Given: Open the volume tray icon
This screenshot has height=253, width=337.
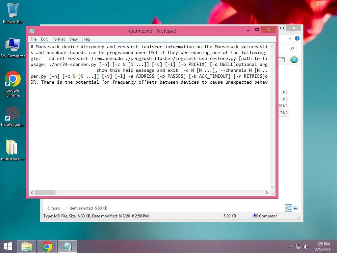Looking at the screenshot, I should click(x=306, y=246).
